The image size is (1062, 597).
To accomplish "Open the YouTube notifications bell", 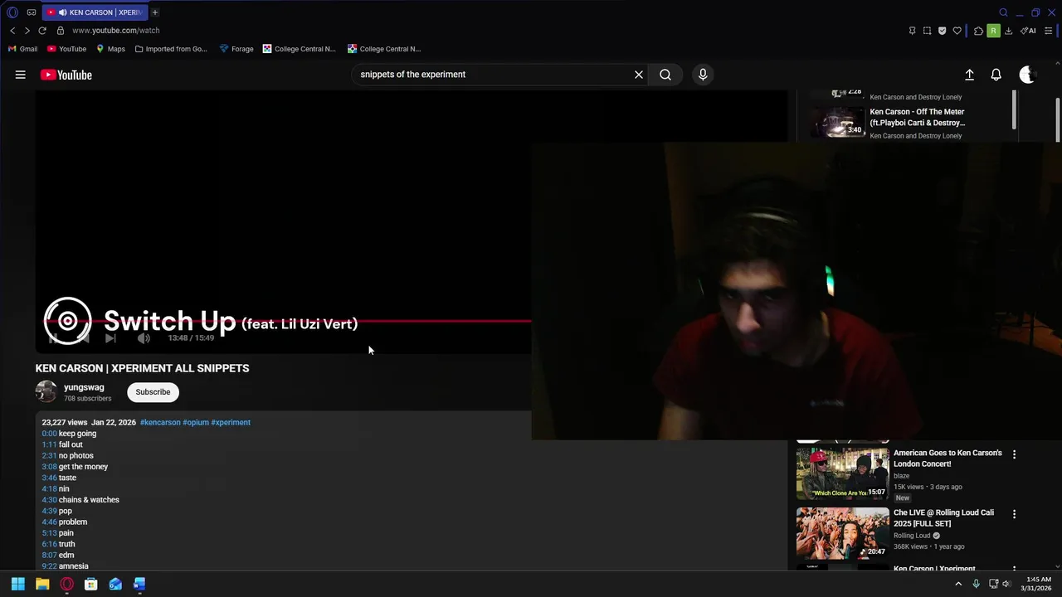I will (x=996, y=75).
